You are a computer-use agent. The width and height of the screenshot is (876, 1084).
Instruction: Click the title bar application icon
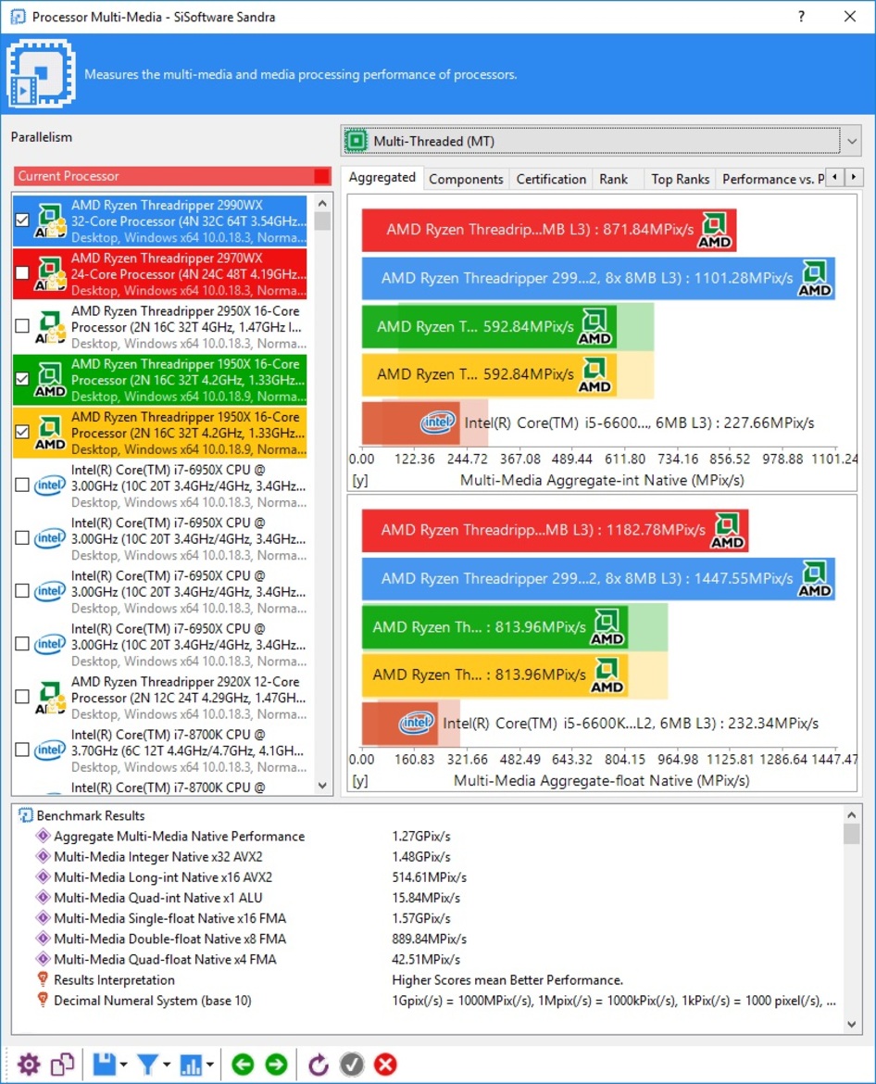(x=18, y=16)
